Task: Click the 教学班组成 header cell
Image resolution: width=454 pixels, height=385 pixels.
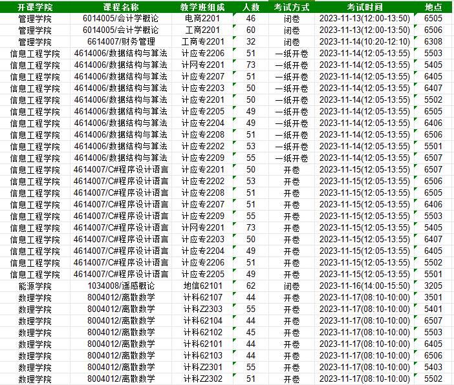Action: [x=202, y=7]
